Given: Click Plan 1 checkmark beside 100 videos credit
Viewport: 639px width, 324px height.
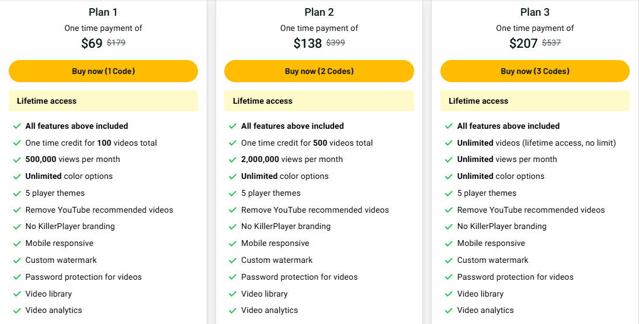Looking at the screenshot, I should [x=17, y=143].
